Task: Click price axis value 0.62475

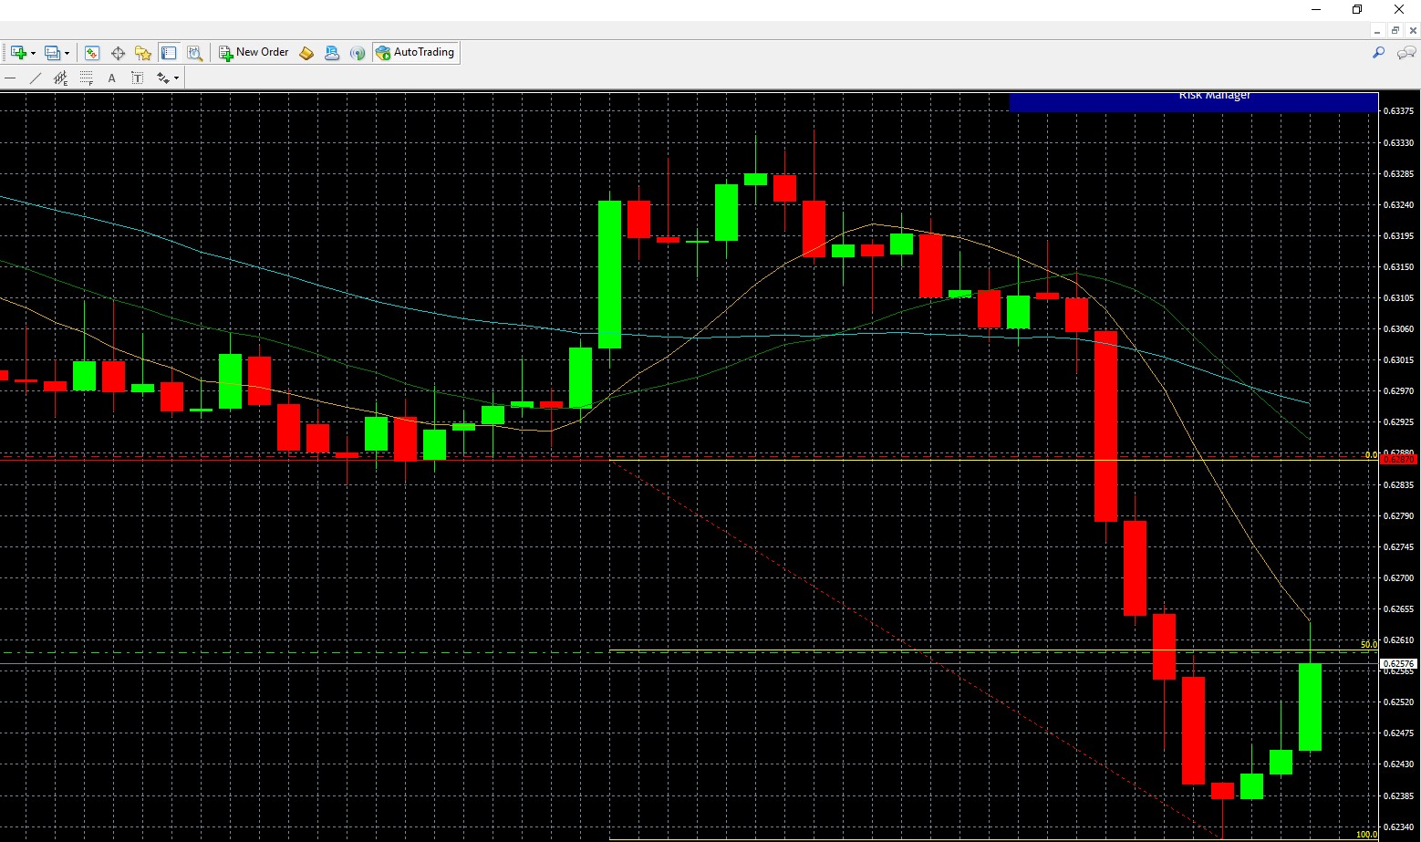Action: [1399, 733]
